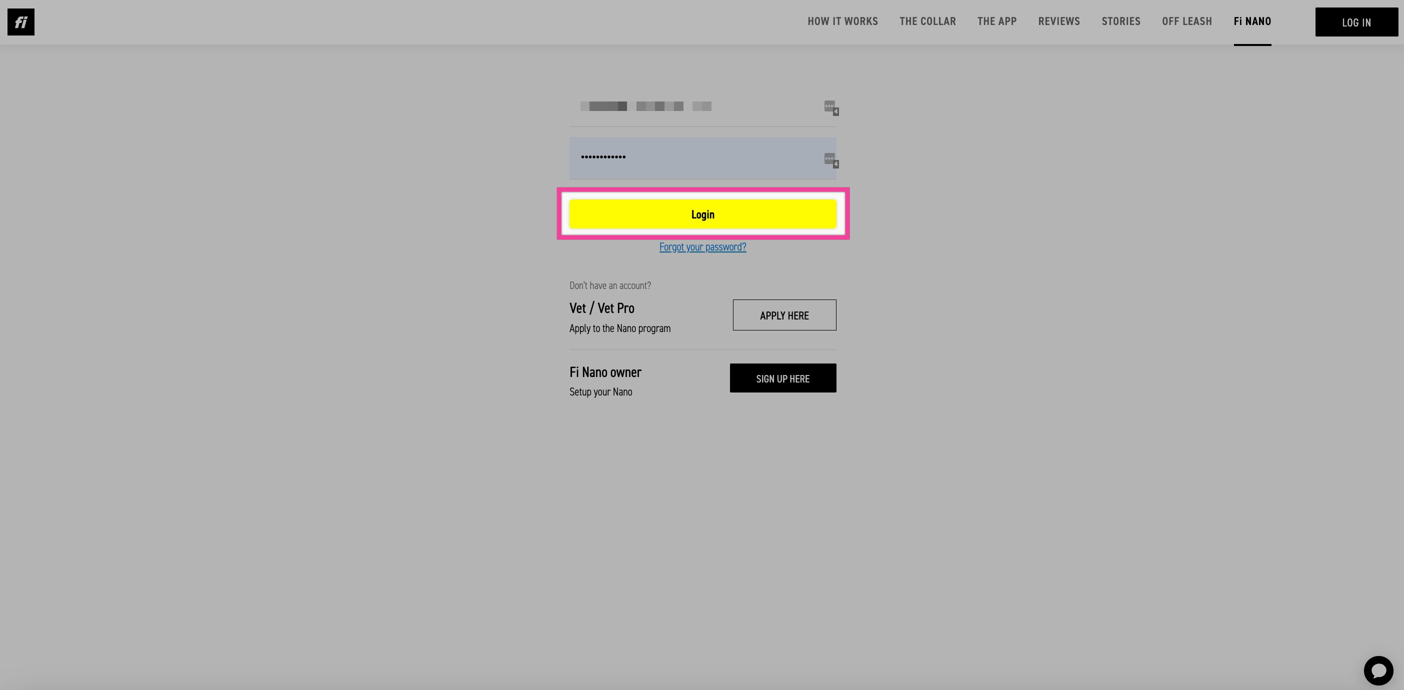
Task: Click password manager icon in password field
Action: tap(830, 159)
